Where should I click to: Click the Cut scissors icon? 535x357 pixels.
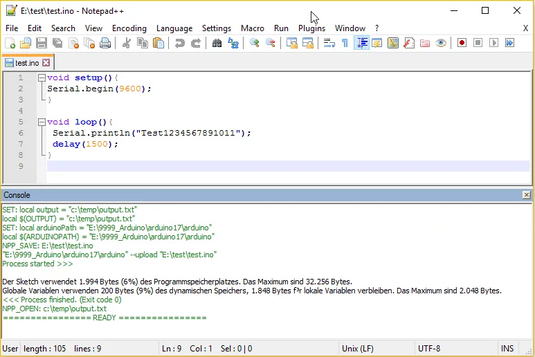(127, 44)
